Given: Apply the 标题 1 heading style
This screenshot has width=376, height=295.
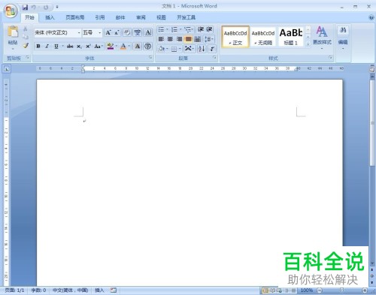Looking at the screenshot, I should pos(291,37).
